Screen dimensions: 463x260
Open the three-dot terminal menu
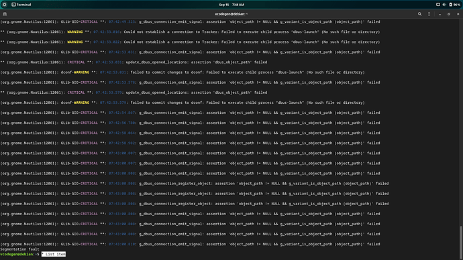coord(429,14)
